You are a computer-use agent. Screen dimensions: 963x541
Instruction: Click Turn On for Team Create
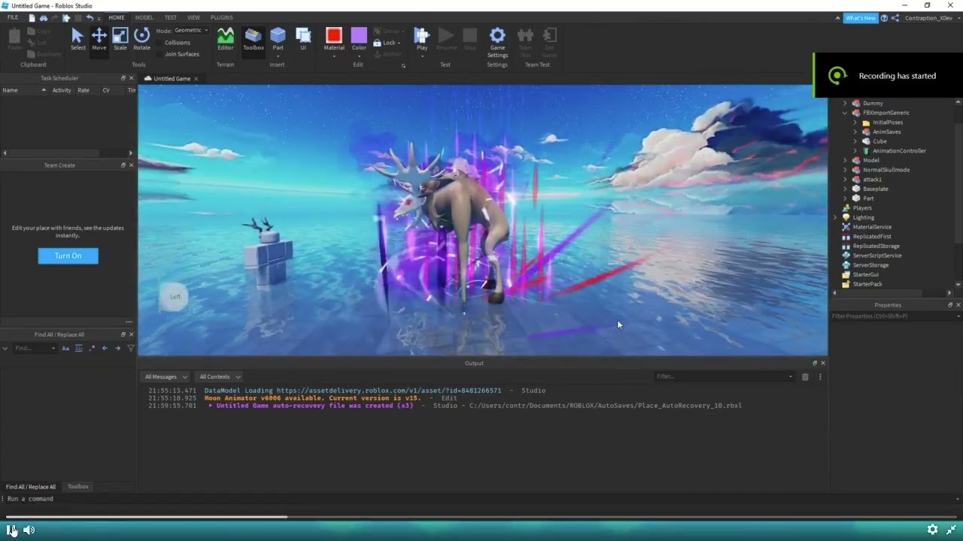[68, 256]
